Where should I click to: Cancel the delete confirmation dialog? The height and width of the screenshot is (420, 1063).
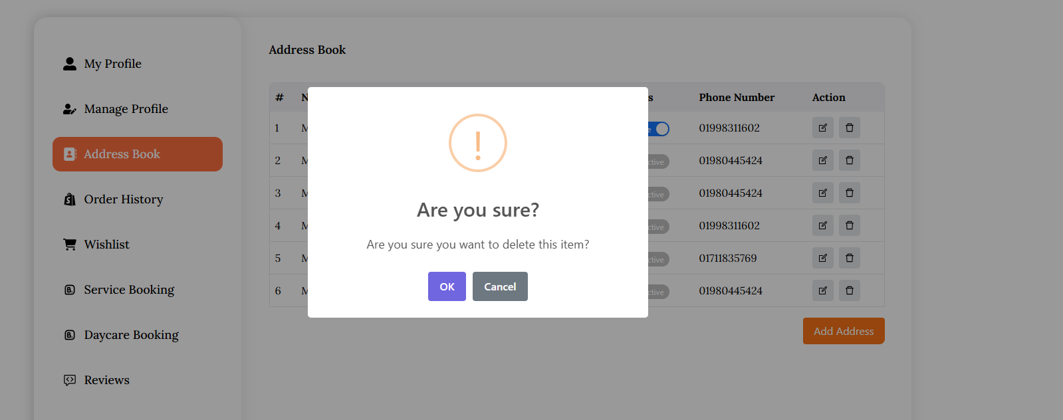coord(500,286)
